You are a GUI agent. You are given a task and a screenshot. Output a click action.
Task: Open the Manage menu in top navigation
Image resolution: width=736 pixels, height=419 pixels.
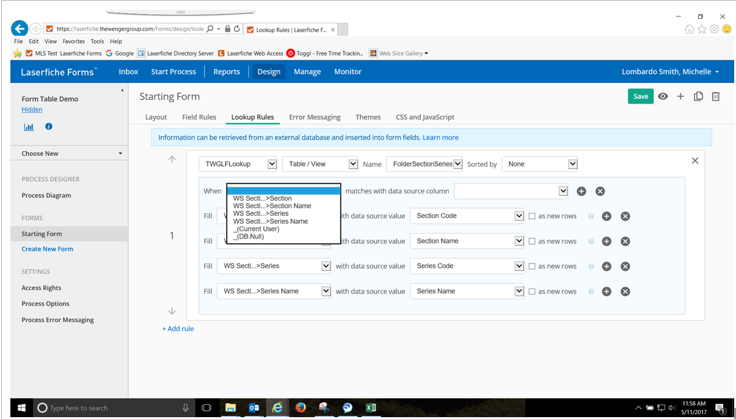[307, 72]
